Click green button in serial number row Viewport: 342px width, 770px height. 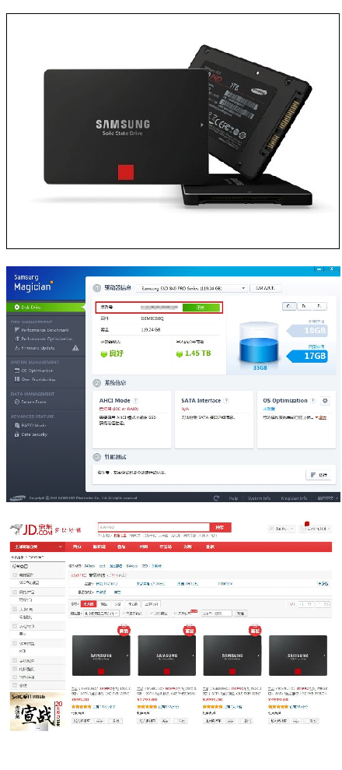tap(201, 308)
